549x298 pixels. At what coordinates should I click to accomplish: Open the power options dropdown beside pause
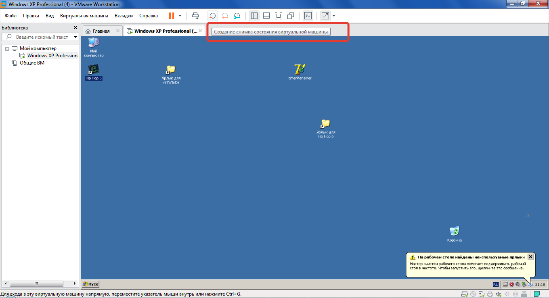180,16
